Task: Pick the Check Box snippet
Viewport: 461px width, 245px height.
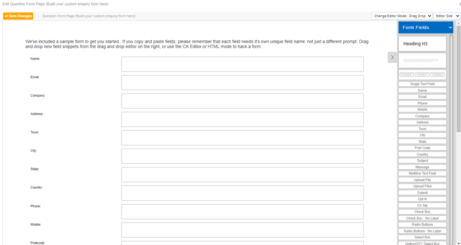Action: point(423,211)
